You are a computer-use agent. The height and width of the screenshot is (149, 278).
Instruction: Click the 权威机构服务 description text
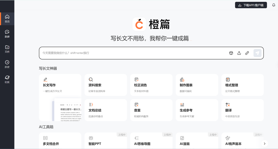click(x=141, y=116)
